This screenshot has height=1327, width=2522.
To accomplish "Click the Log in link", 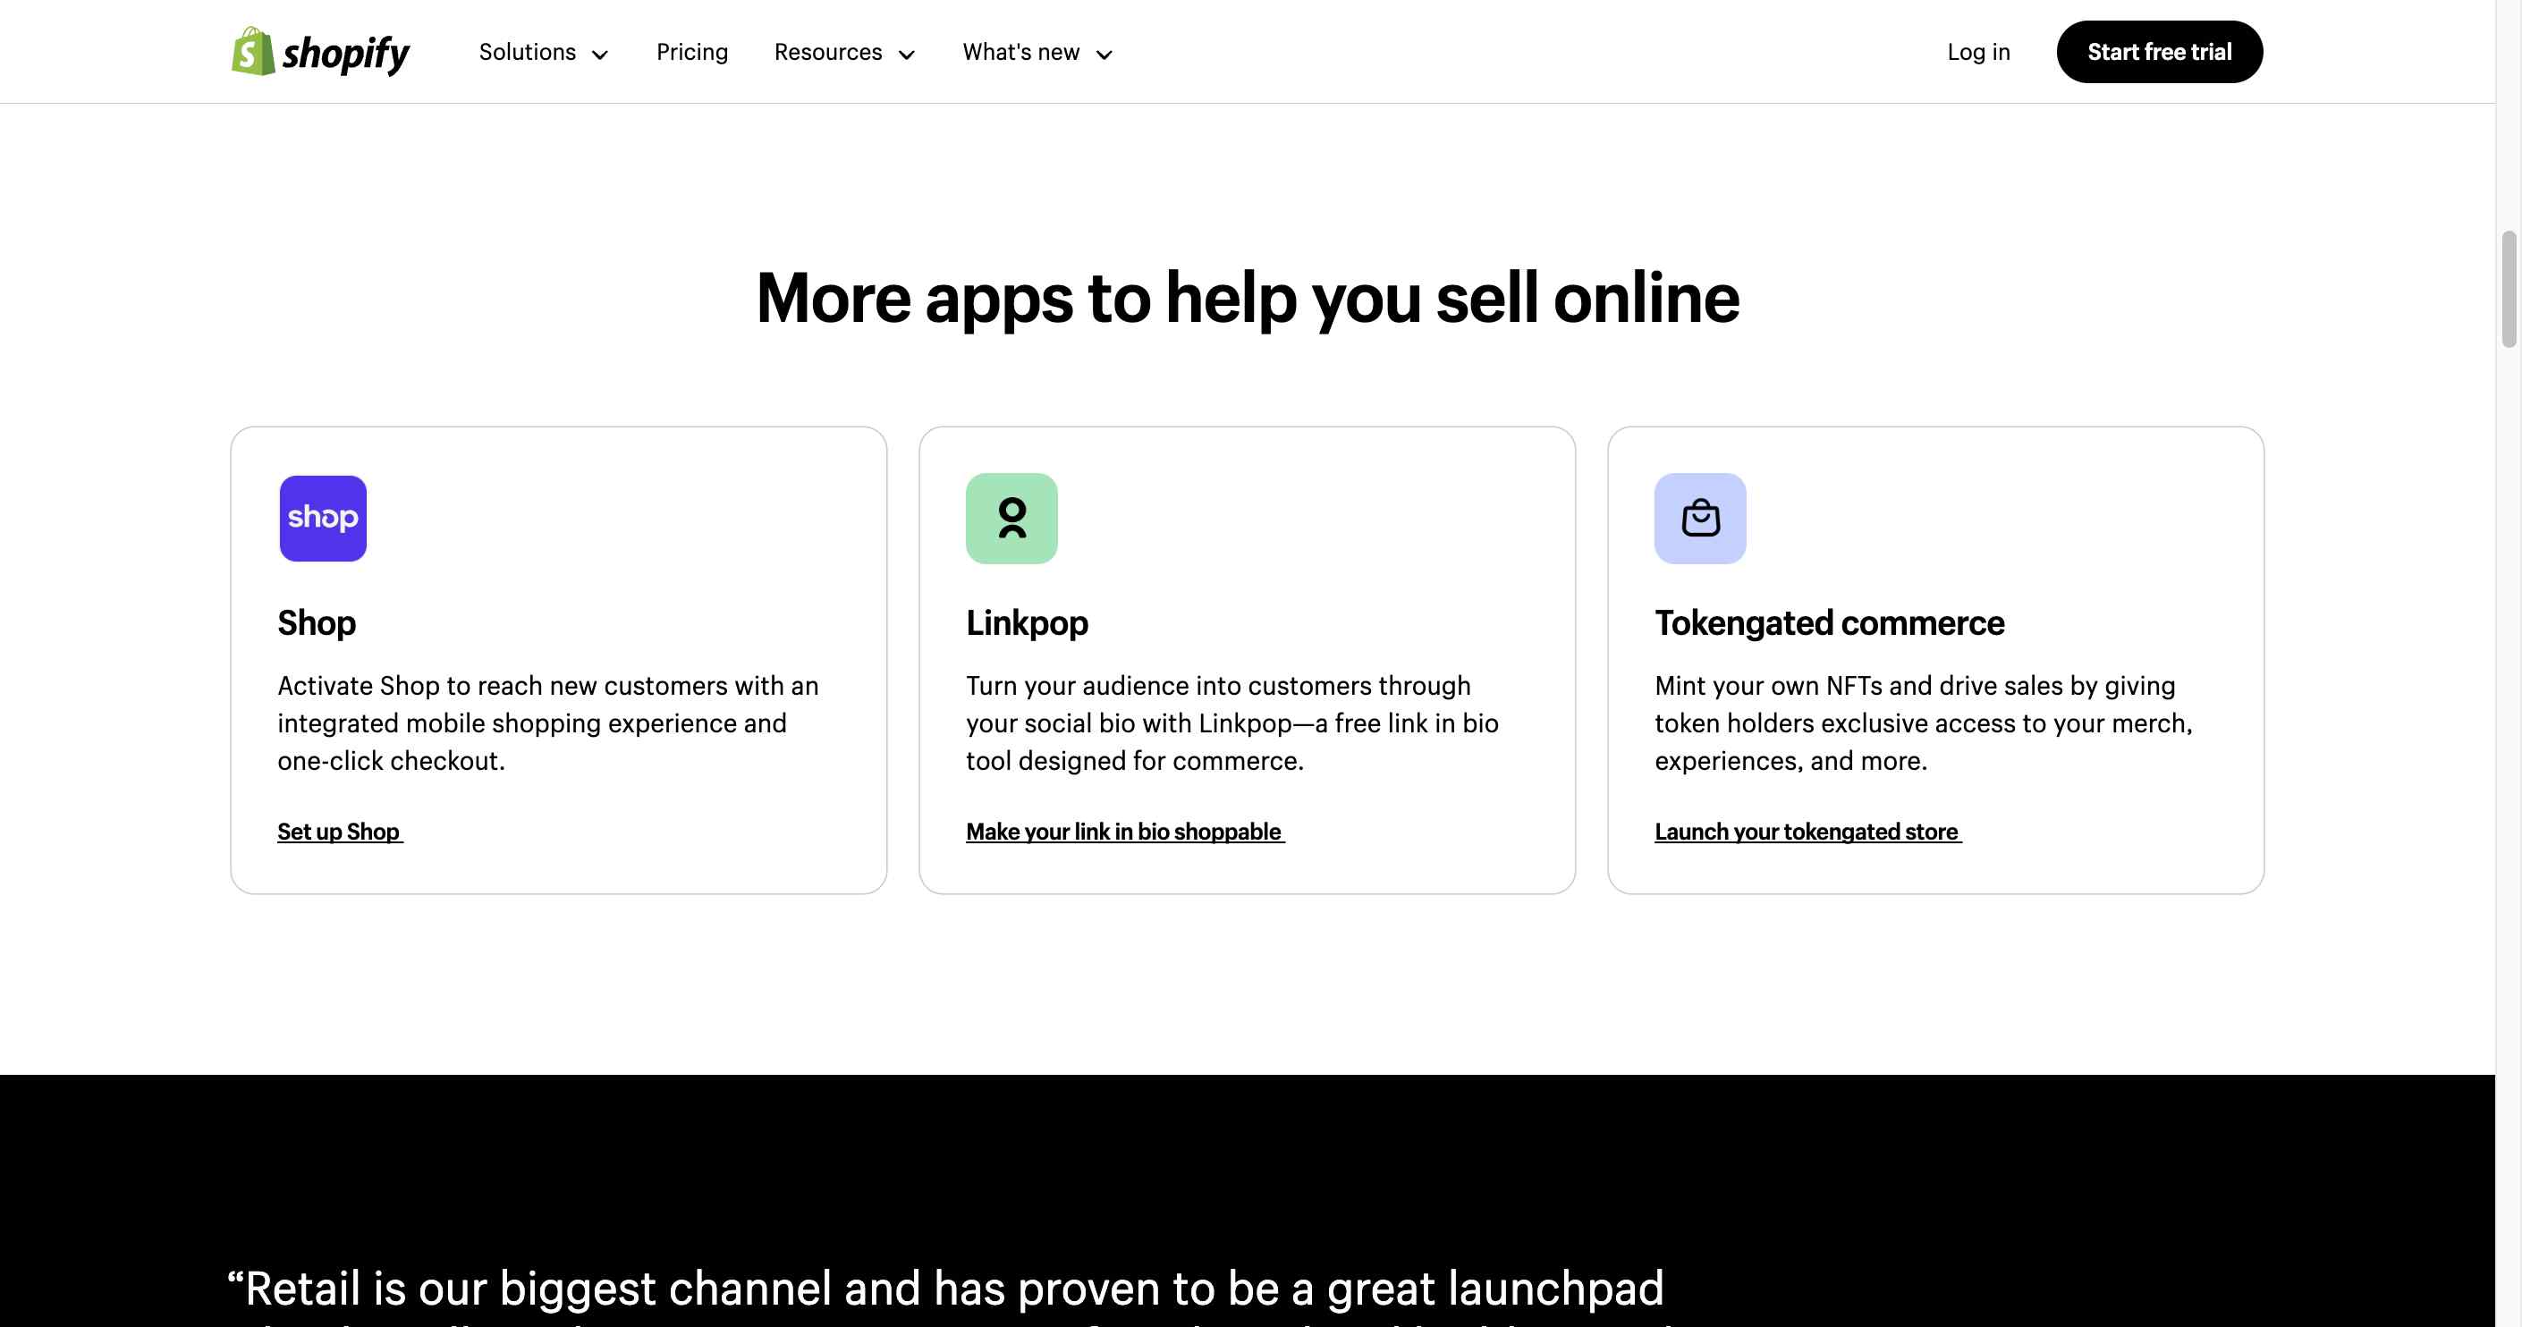I will (1977, 52).
